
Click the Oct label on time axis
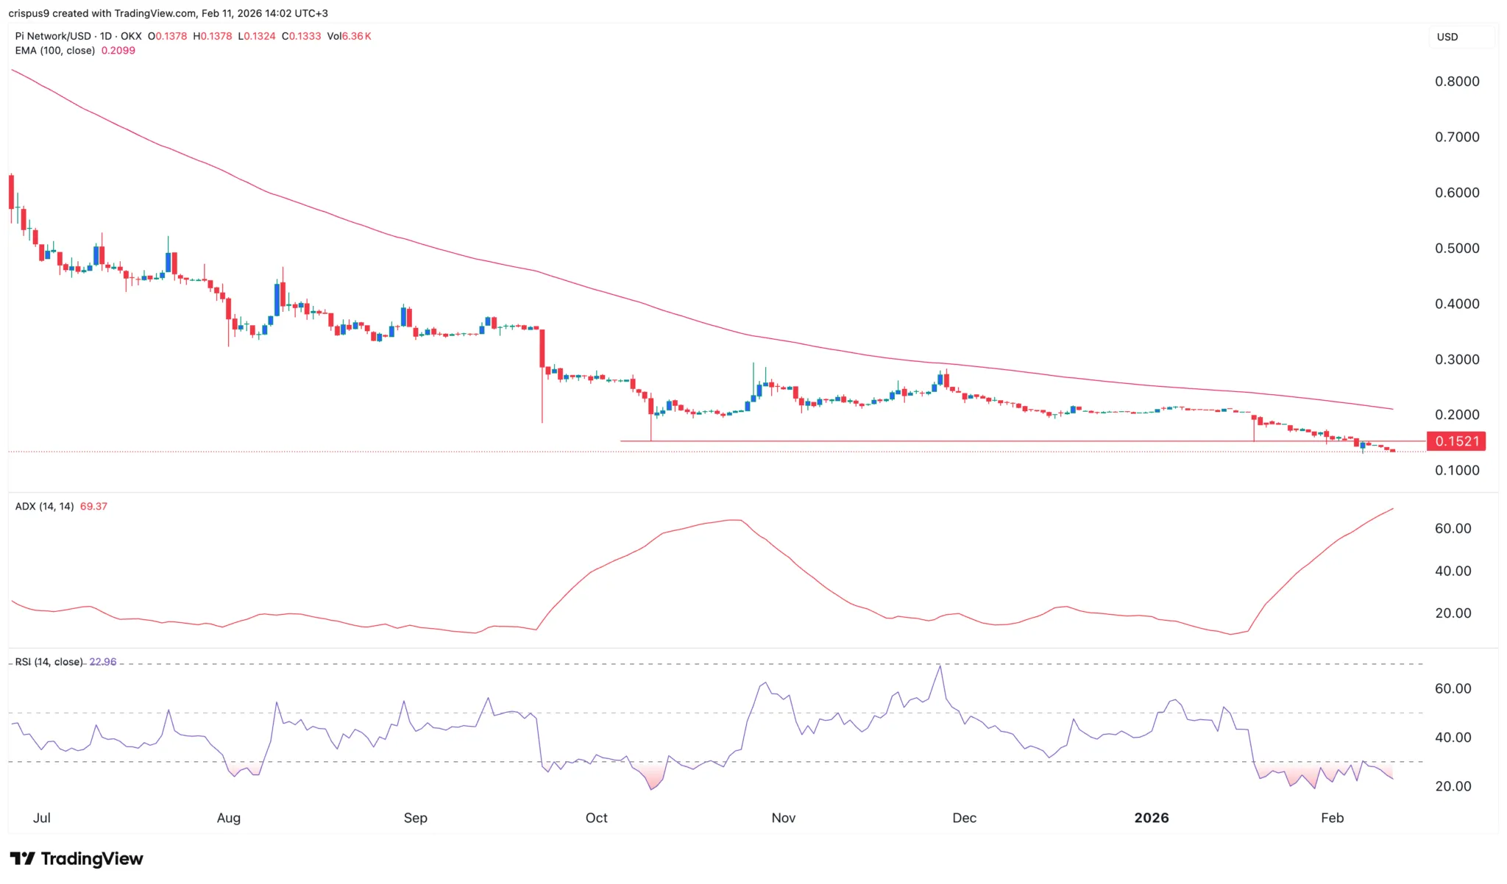click(x=596, y=818)
